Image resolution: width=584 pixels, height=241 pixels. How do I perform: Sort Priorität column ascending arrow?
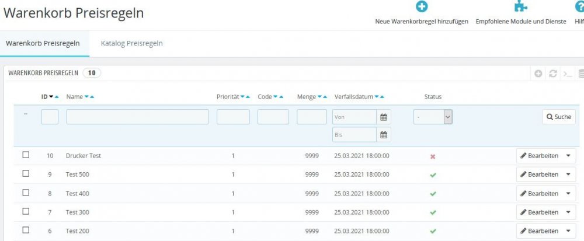point(248,97)
